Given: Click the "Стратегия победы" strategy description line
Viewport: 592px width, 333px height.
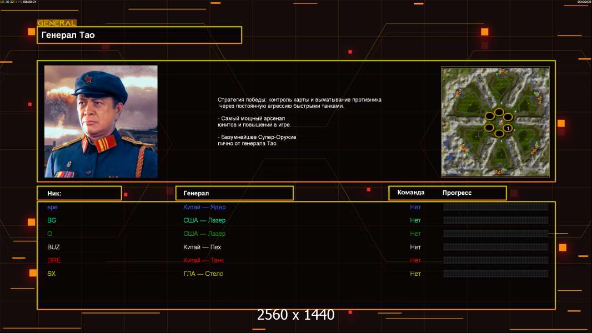Looking at the screenshot, I should point(299,103).
